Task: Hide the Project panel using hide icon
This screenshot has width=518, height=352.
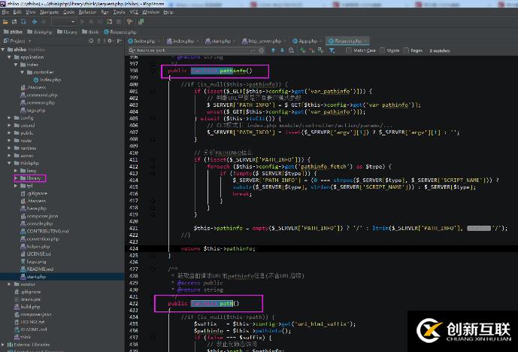Action: point(120,41)
